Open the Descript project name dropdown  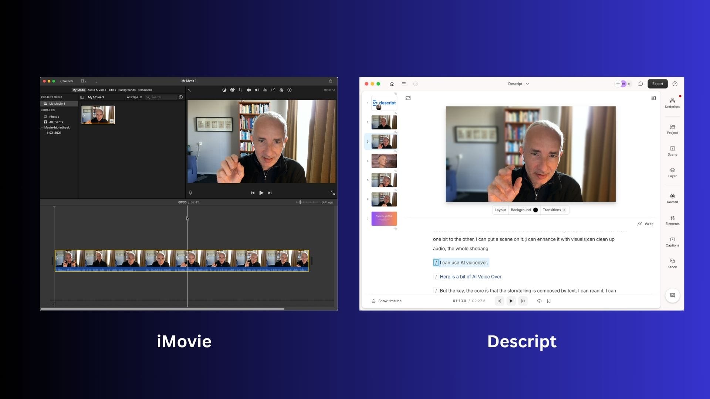coord(518,84)
